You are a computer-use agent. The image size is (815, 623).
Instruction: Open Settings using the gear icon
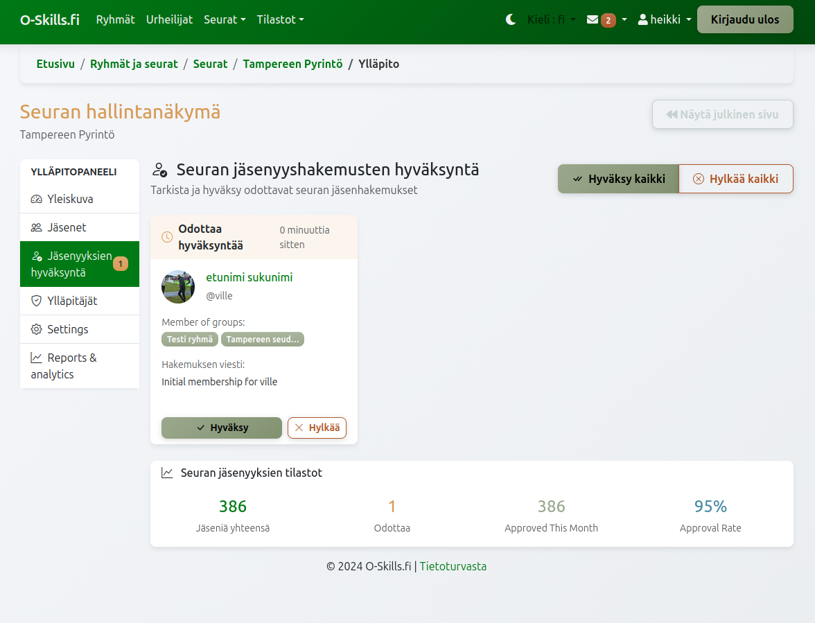pyautogui.click(x=36, y=329)
